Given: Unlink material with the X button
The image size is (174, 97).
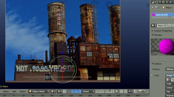Looking at the screenshot, I should point(173,26).
